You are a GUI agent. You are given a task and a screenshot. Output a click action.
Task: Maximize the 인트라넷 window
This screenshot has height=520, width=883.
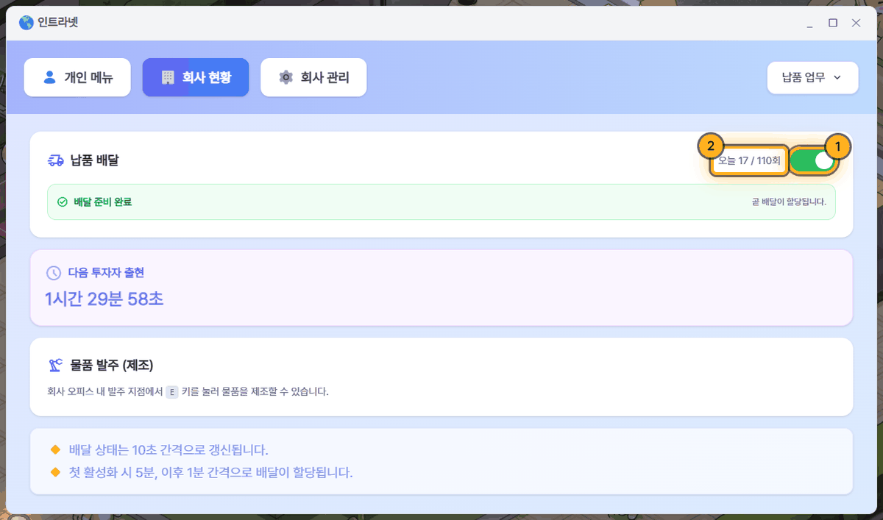[833, 23]
